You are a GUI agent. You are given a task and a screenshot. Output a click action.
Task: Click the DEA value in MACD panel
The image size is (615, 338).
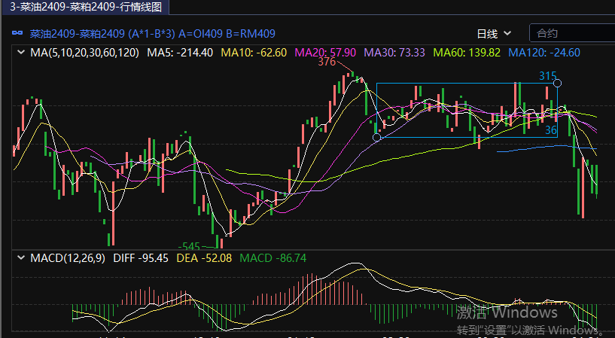[x=196, y=257]
